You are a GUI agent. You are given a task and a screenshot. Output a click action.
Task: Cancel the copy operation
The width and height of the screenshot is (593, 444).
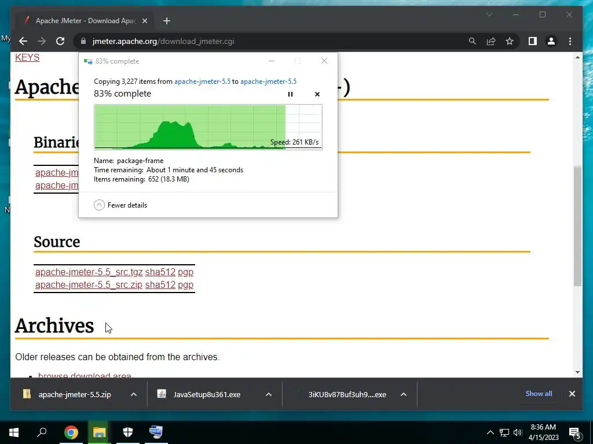pyautogui.click(x=317, y=94)
